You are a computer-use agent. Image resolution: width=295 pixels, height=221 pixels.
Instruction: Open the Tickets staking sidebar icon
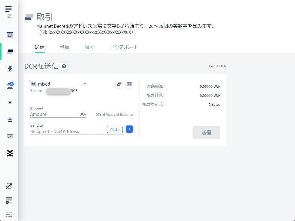(x=10, y=102)
